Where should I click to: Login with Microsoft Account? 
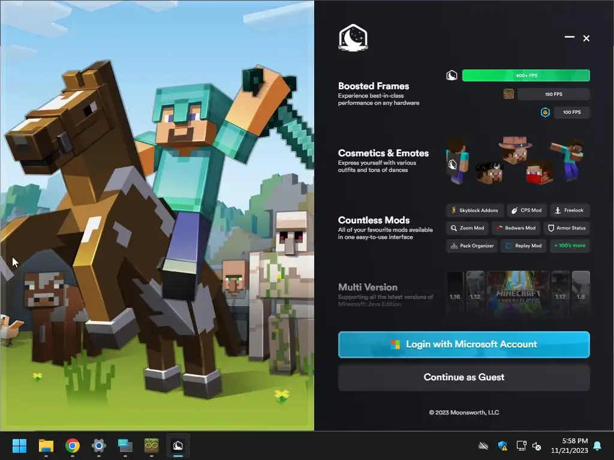tap(463, 344)
